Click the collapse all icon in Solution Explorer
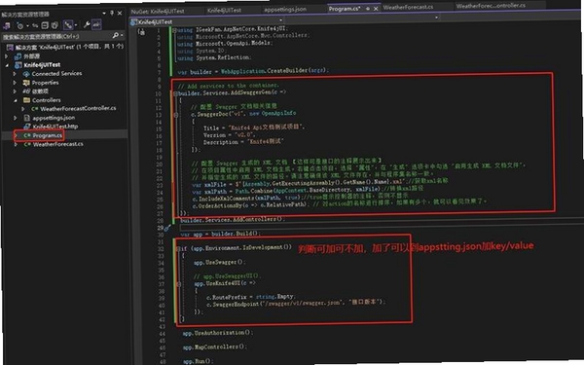The height and width of the screenshot is (365, 584). click(x=45, y=25)
